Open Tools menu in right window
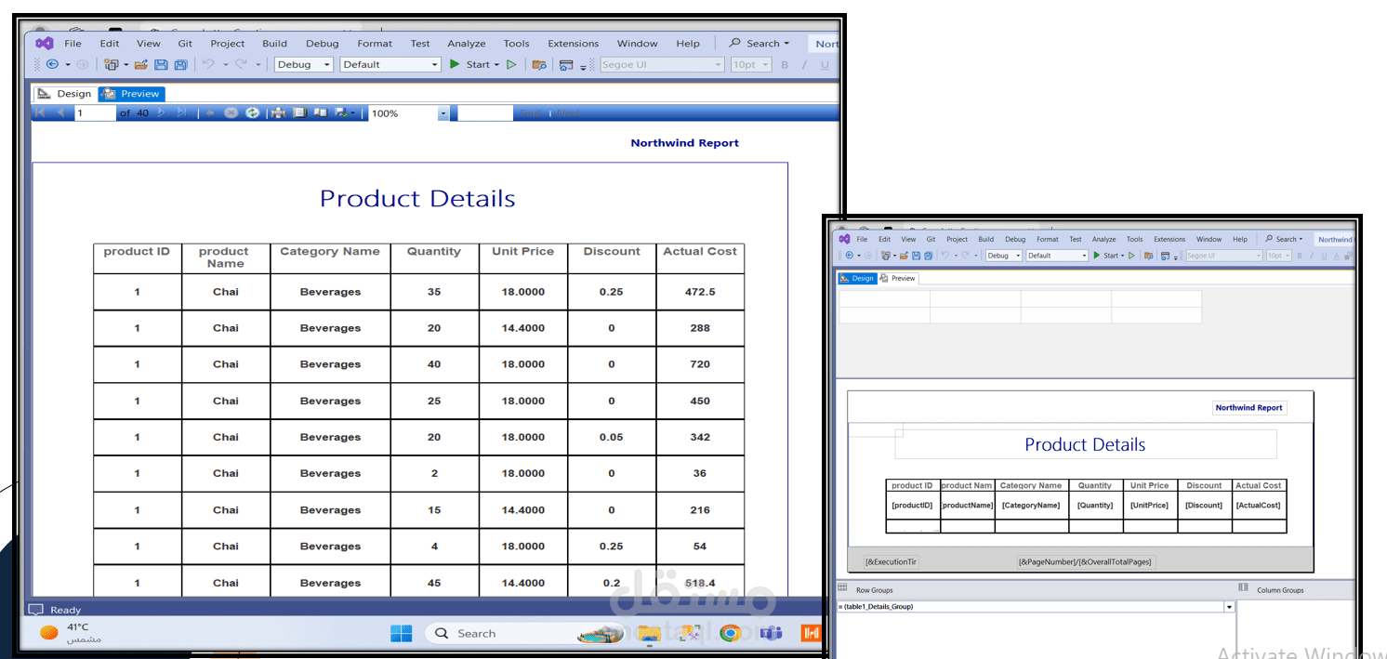1387x659 pixels. point(1134,239)
